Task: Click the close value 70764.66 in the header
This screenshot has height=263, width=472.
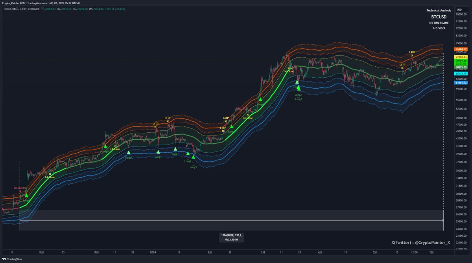Action: pos(98,8)
